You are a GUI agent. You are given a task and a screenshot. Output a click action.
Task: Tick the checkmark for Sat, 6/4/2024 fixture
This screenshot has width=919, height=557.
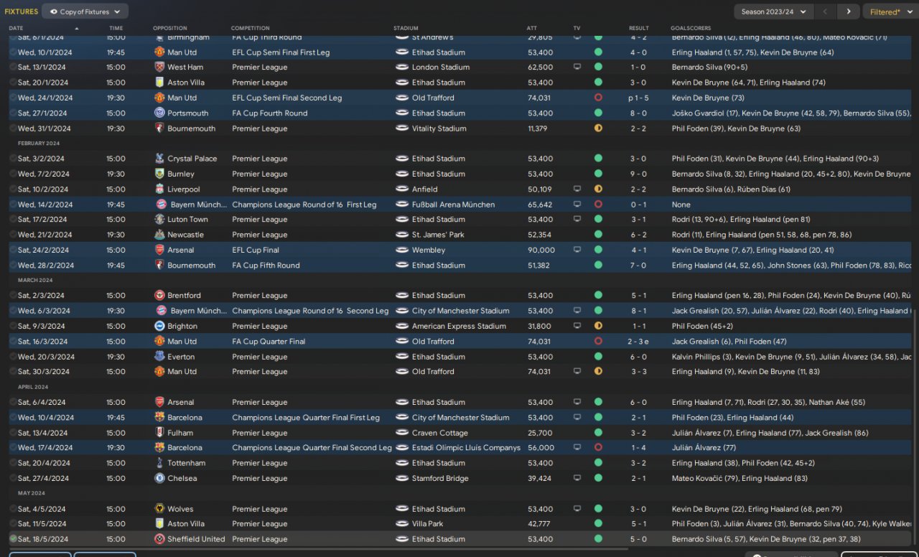tap(13, 403)
